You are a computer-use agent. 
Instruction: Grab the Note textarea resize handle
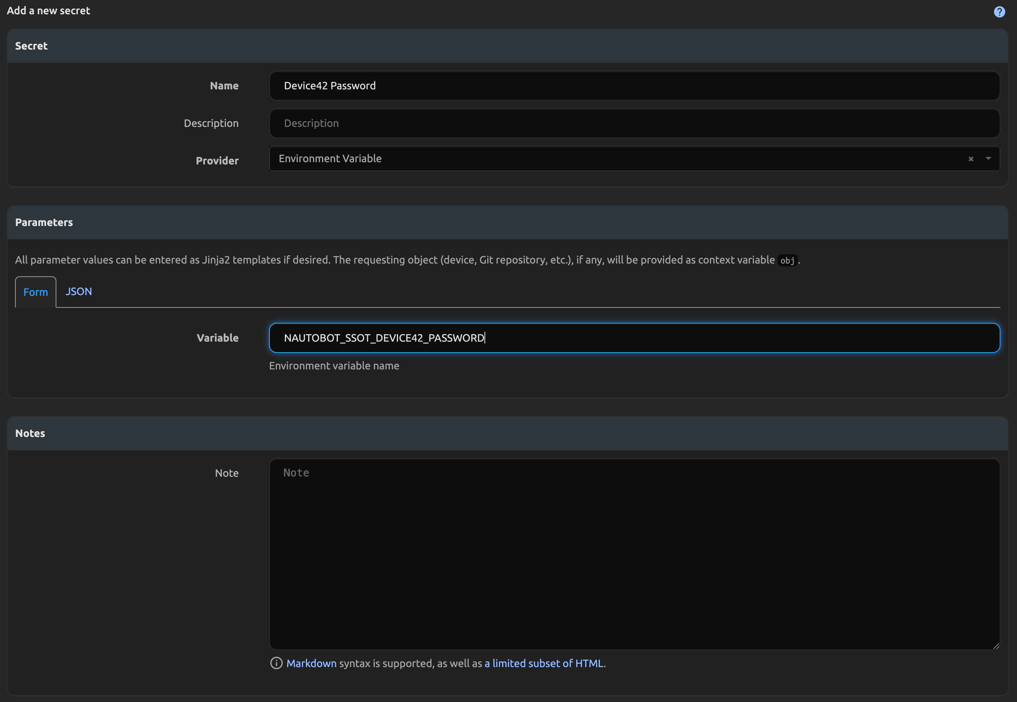click(996, 646)
